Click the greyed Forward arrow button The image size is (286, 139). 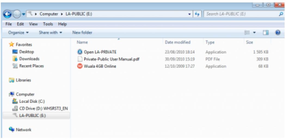point(17,14)
